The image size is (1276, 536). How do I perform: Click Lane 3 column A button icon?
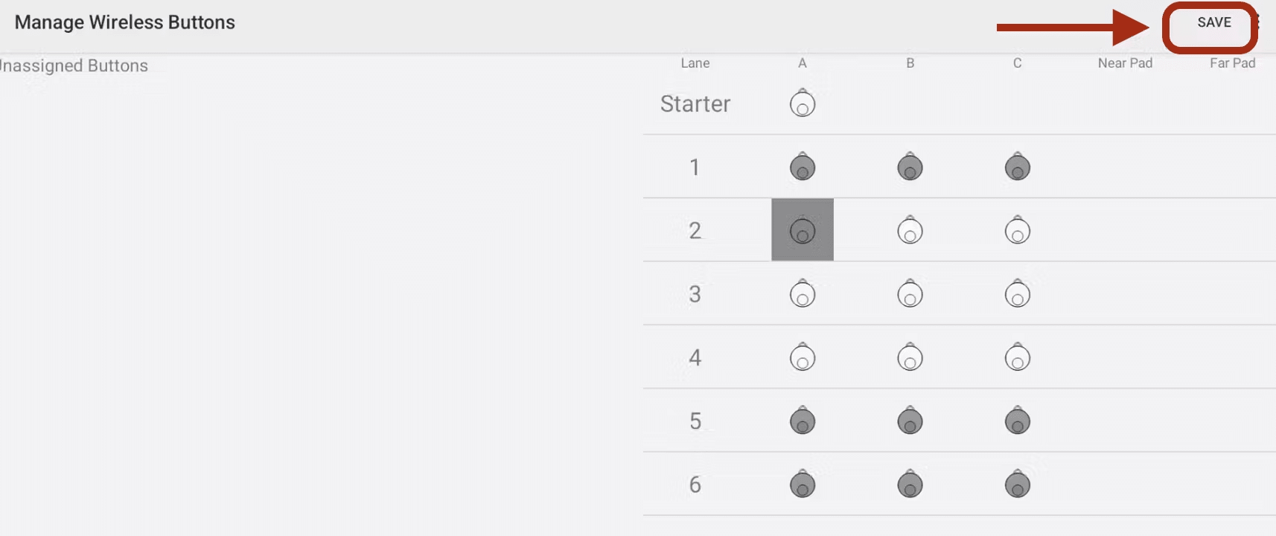tap(802, 293)
